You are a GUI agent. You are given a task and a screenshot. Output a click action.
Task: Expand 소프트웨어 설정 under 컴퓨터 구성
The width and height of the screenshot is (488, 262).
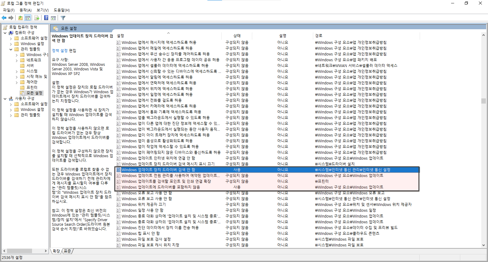click(11, 38)
